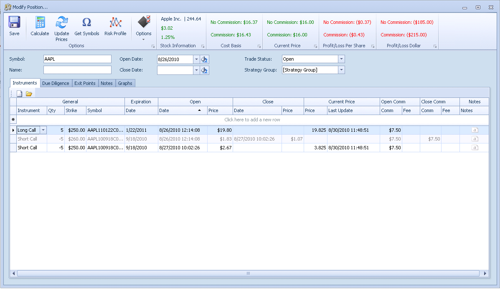Select the $260.00 strike cell
Viewport: 500px width, 289px height.
click(75, 139)
